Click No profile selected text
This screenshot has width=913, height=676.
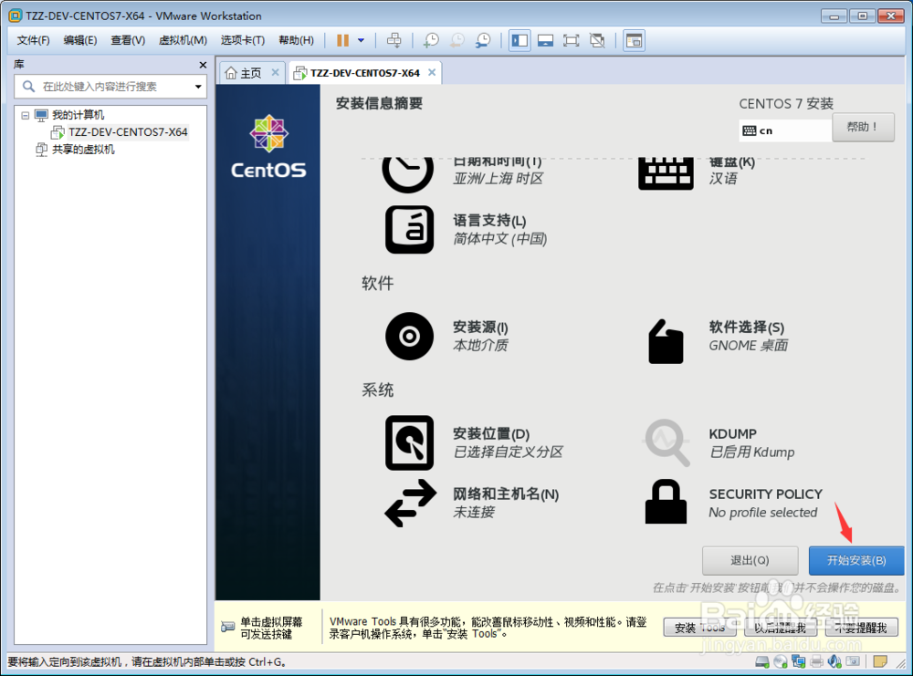[x=762, y=513]
